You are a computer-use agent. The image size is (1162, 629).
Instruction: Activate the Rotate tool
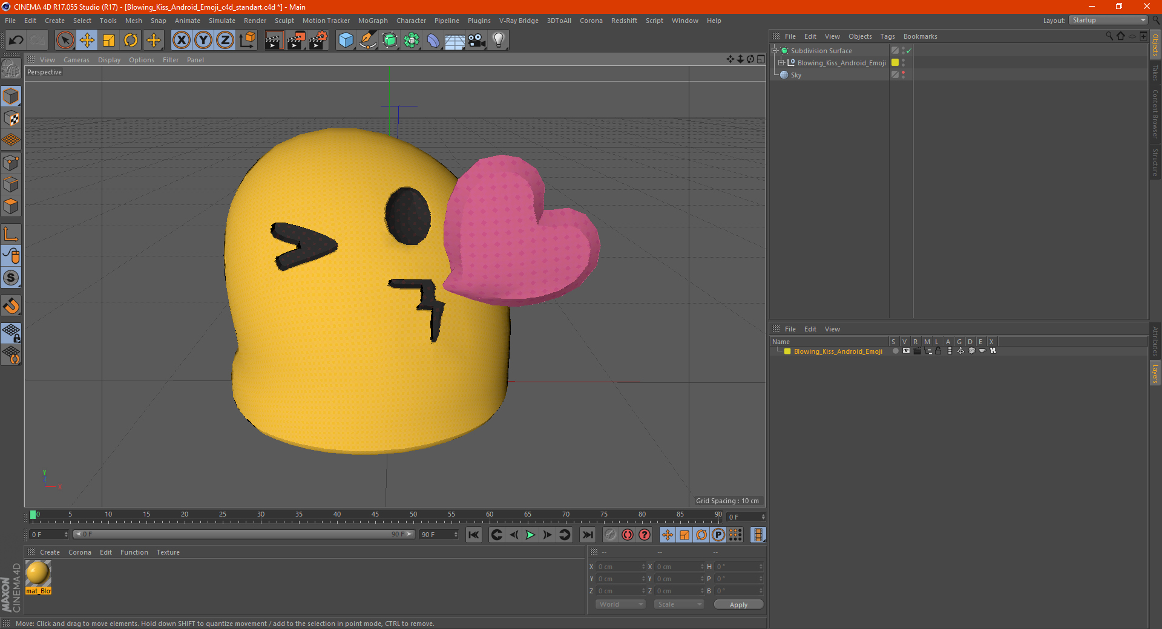coord(131,41)
